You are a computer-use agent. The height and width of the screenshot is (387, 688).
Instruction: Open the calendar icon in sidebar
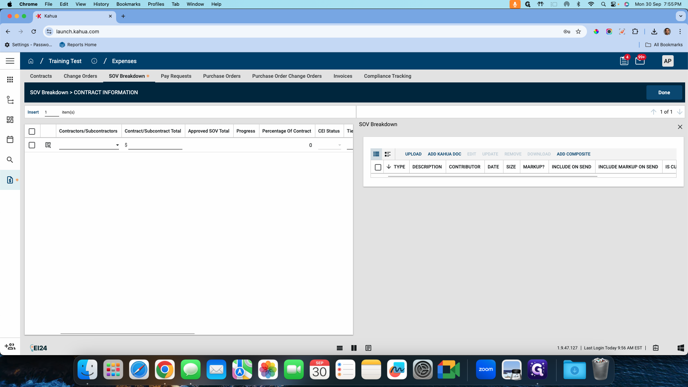click(10, 139)
